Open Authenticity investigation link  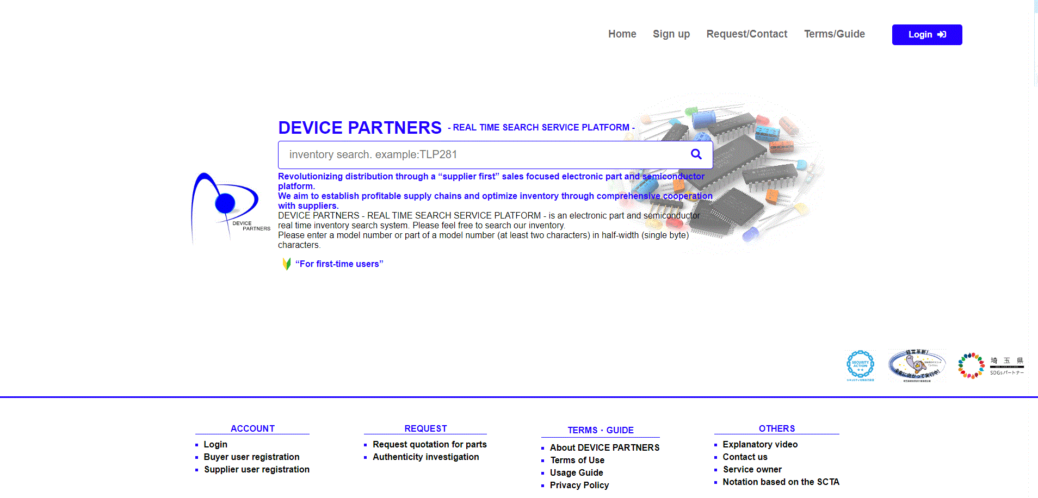click(426, 457)
